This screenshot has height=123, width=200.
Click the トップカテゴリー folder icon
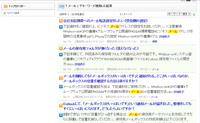(x=5, y=6)
